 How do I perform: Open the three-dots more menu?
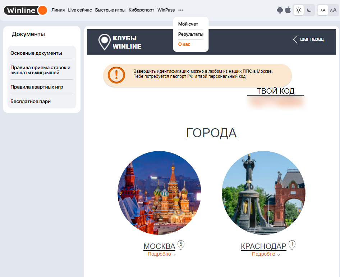pos(181,10)
